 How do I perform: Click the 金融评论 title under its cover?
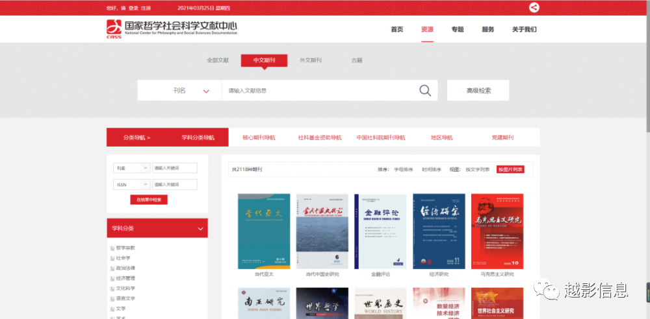[380, 274]
